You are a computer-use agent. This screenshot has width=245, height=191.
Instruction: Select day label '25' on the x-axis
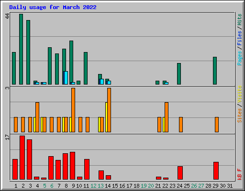(x=187, y=186)
